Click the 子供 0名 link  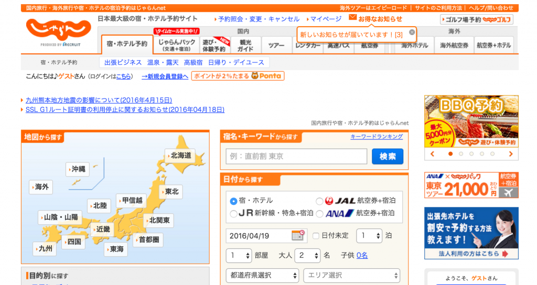(x=362, y=255)
